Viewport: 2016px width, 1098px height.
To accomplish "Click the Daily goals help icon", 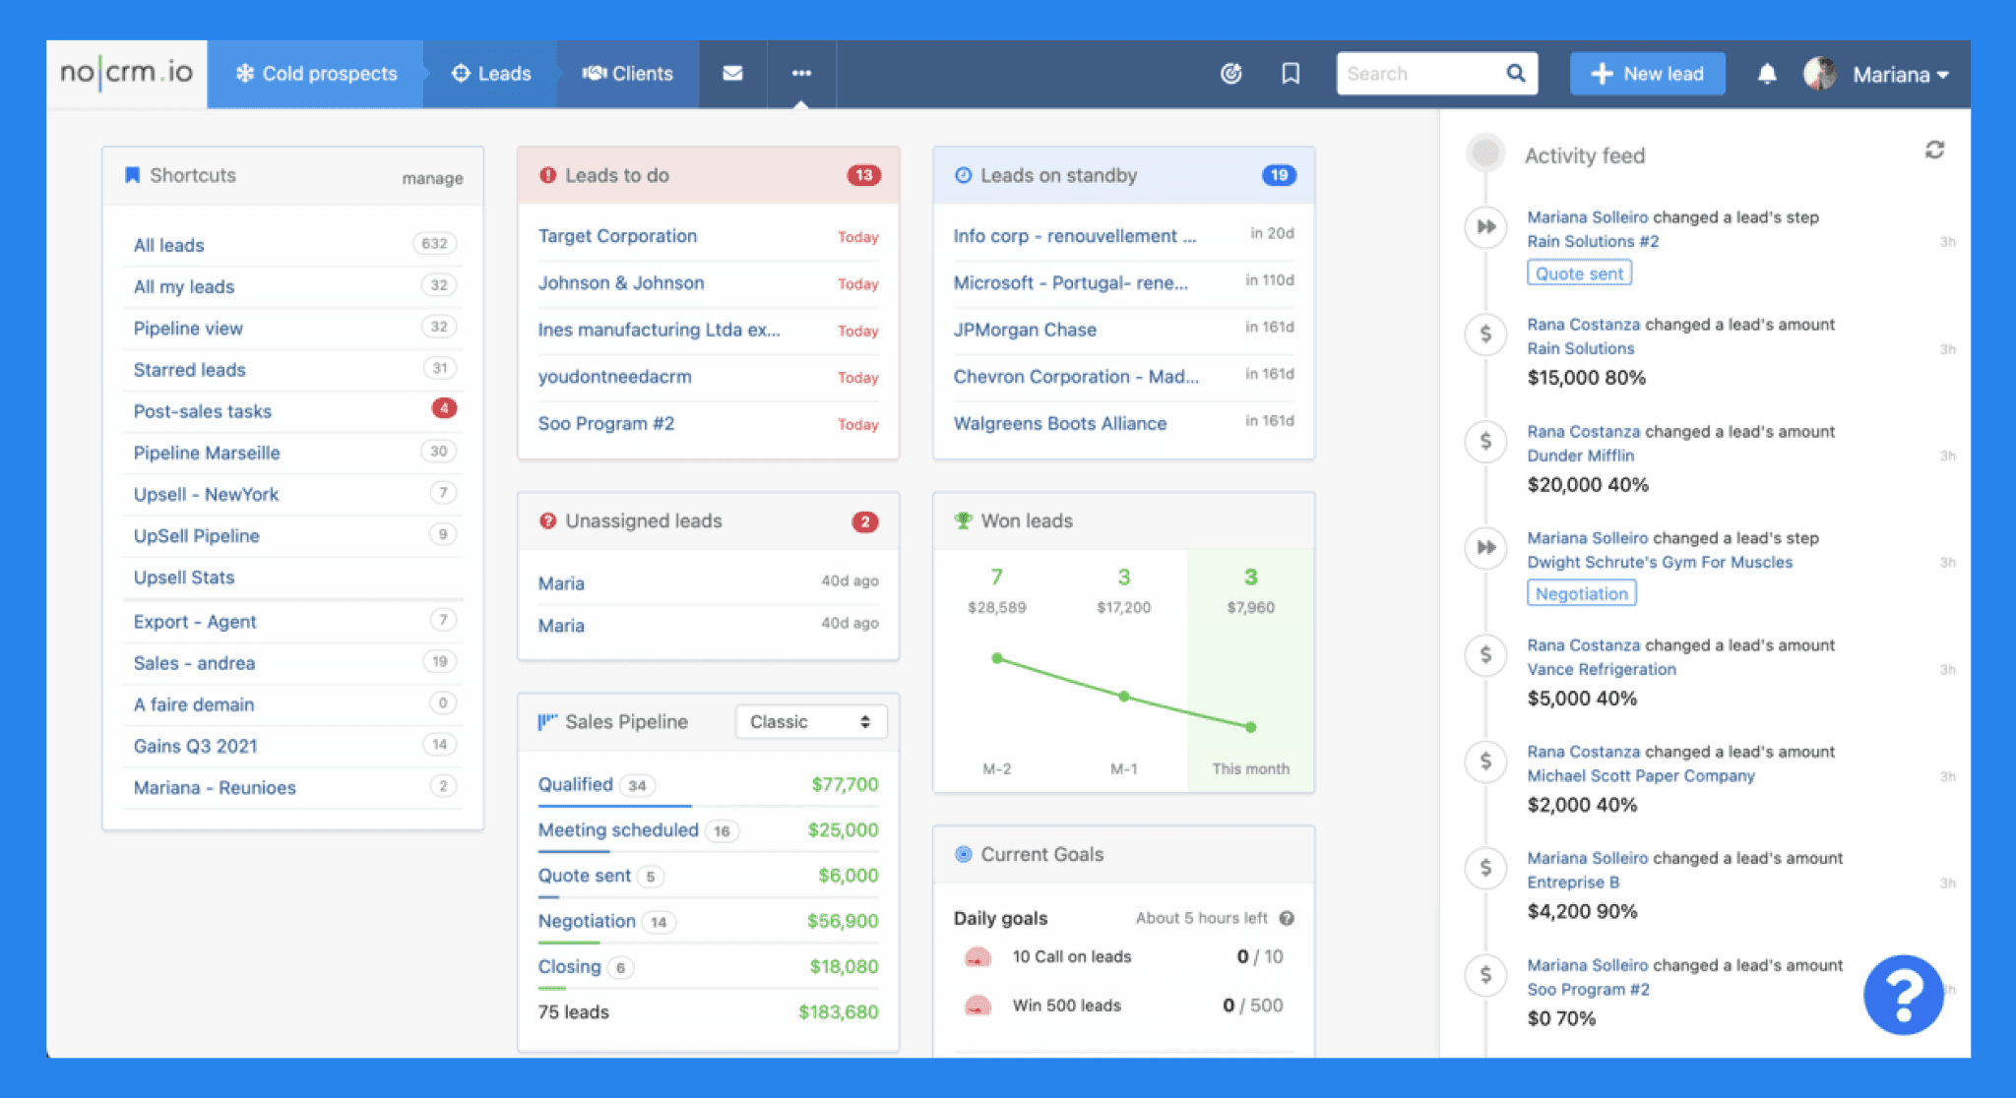I will [1286, 918].
